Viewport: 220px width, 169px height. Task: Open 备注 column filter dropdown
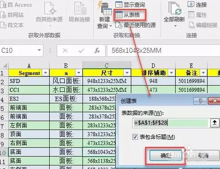[x=204, y=73]
